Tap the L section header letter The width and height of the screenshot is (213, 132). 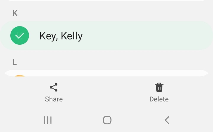point(14,62)
